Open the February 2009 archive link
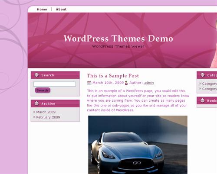The height and width of the screenshot is (174, 217). coord(48,117)
